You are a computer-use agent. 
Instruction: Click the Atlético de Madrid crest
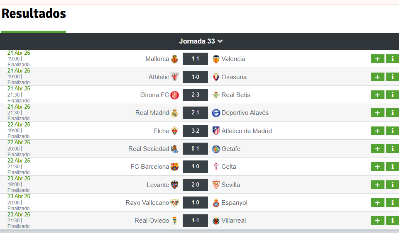pos(216,131)
